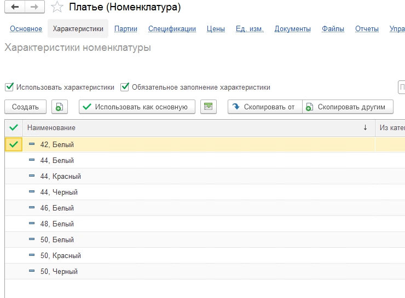The image size is (405, 298).
Task: Click the Скопировать другим button
Action: [x=348, y=107]
